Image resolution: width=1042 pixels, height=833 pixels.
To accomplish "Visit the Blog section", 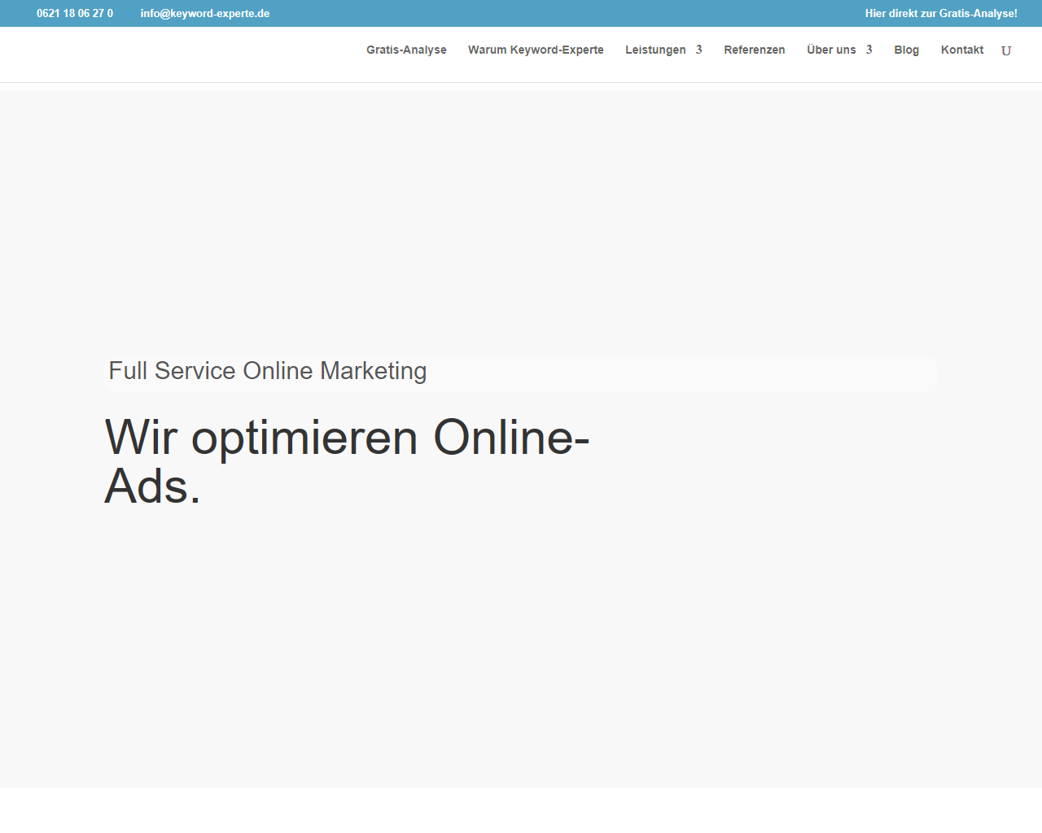I will pos(906,50).
